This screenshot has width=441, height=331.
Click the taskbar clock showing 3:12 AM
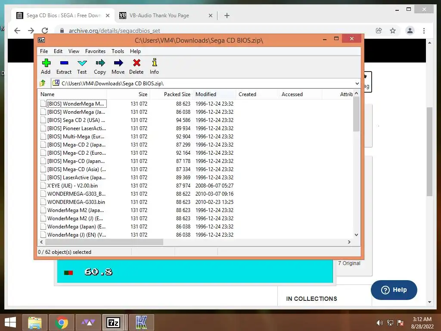tap(422, 323)
